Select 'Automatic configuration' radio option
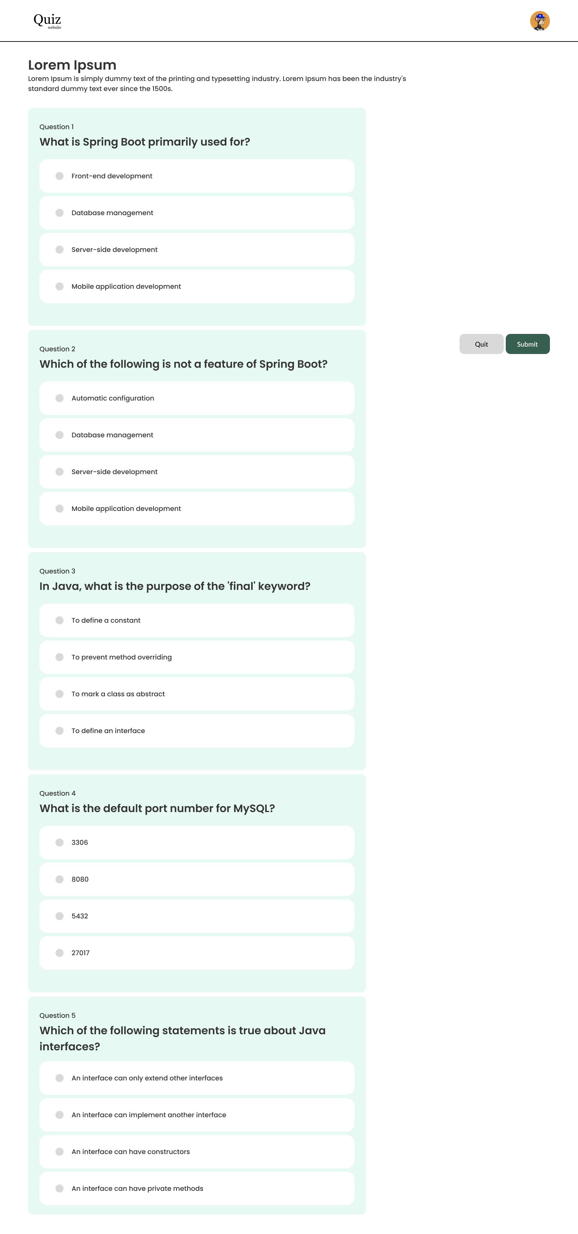The height and width of the screenshot is (1234, 578). [x=60, y=398]
